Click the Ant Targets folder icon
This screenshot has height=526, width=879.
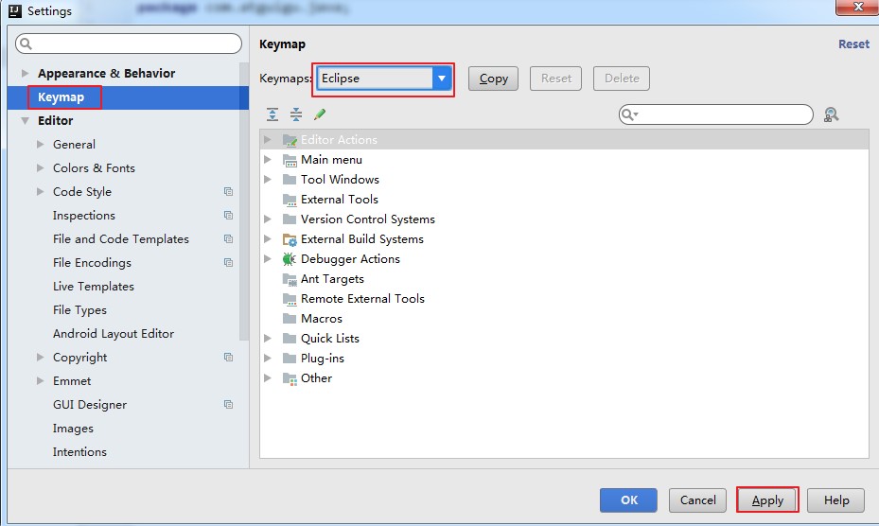pyautogui.click(x=290, y=279)
